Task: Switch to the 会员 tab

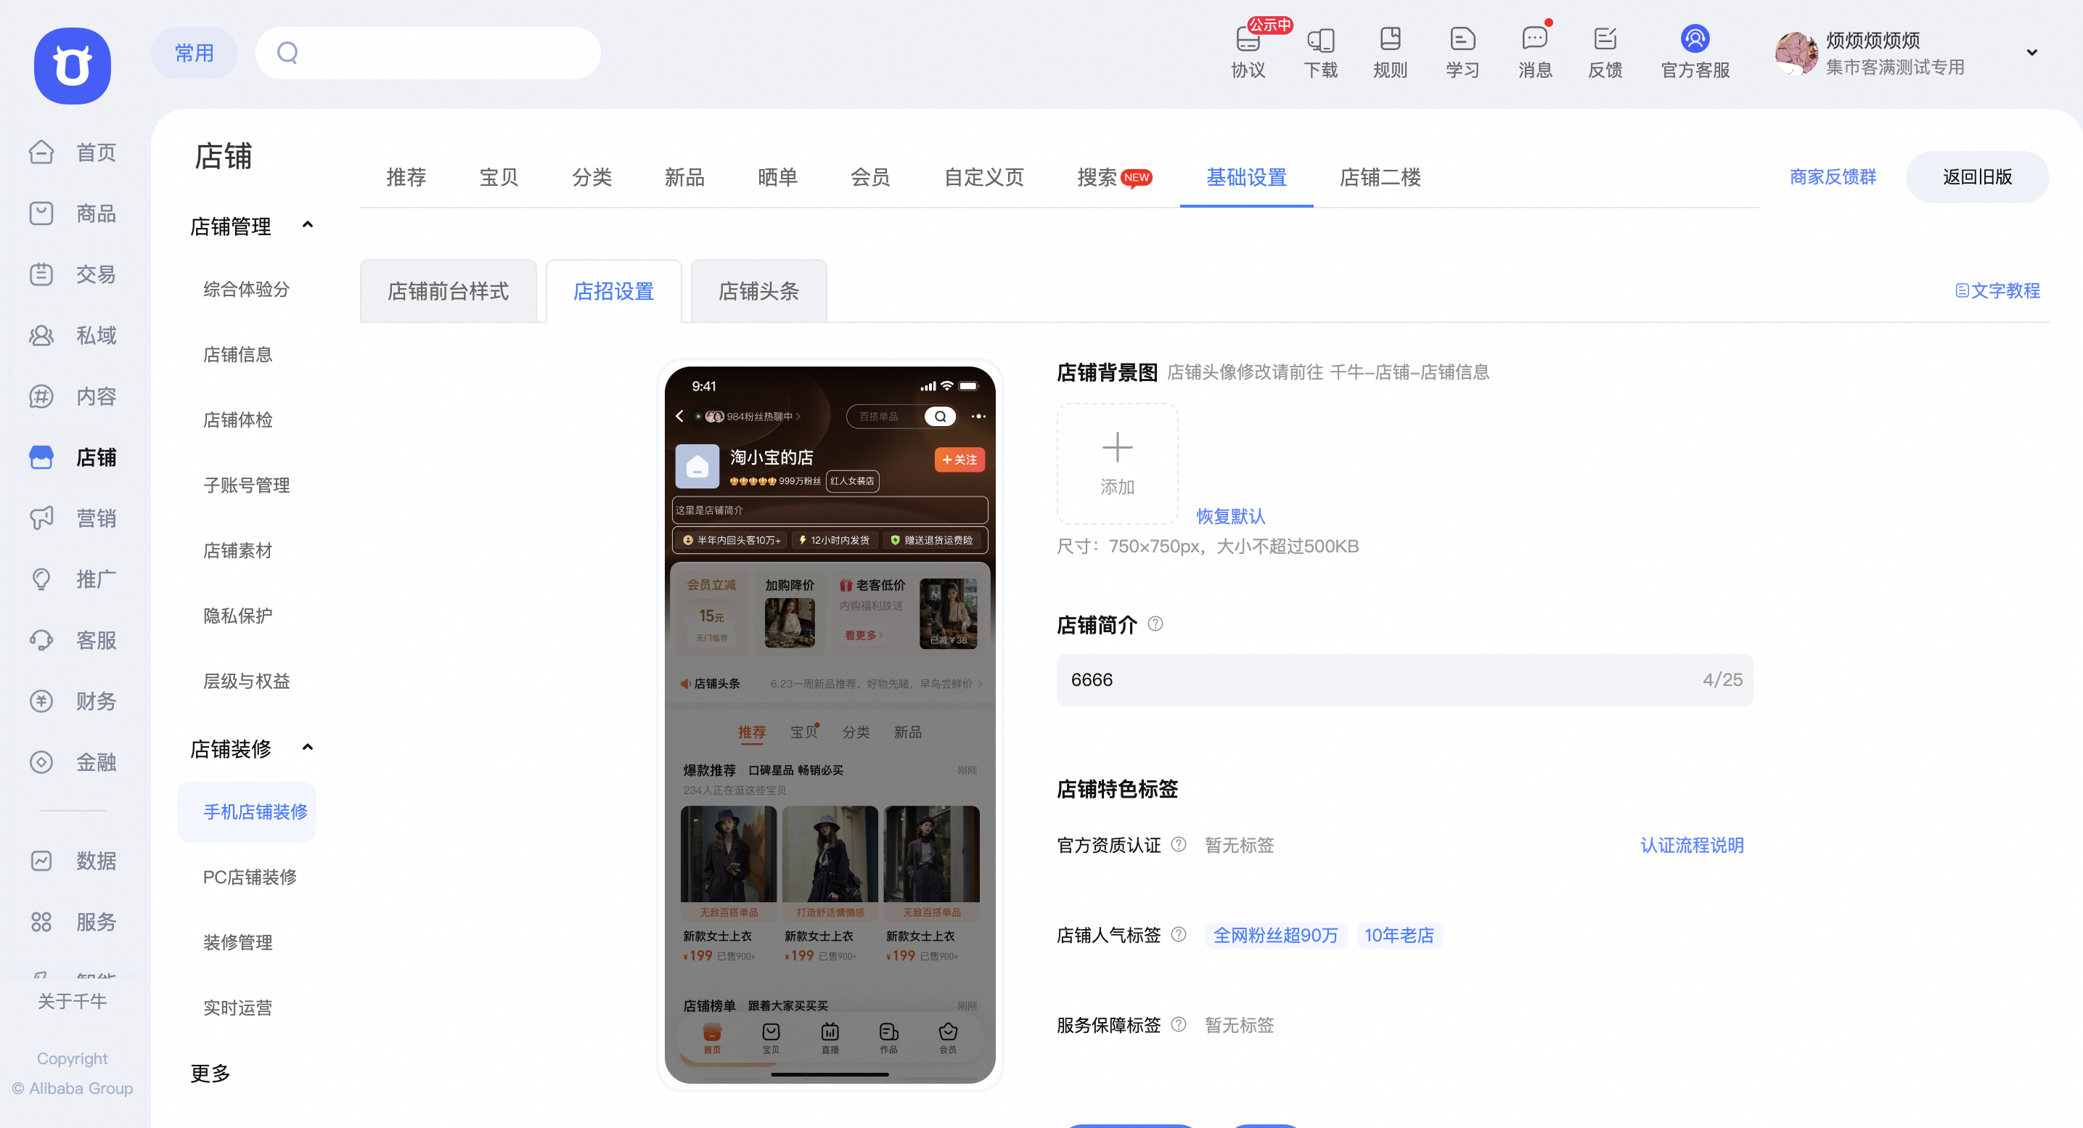Action: tap(870, 177)
